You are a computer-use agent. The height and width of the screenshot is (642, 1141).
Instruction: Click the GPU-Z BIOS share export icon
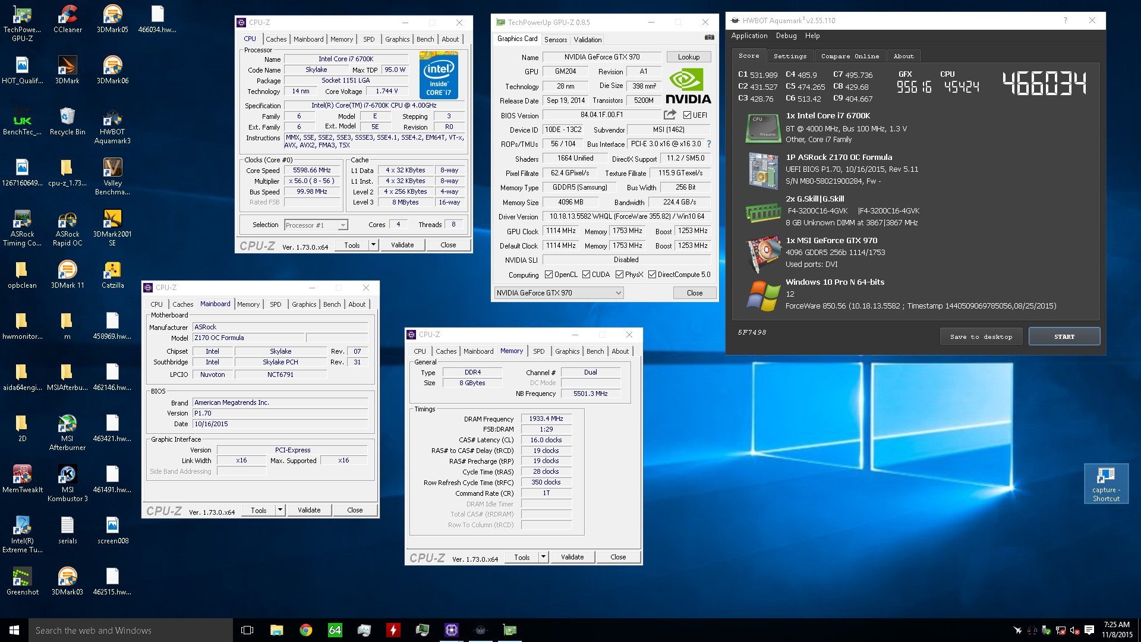click(670, 115)
